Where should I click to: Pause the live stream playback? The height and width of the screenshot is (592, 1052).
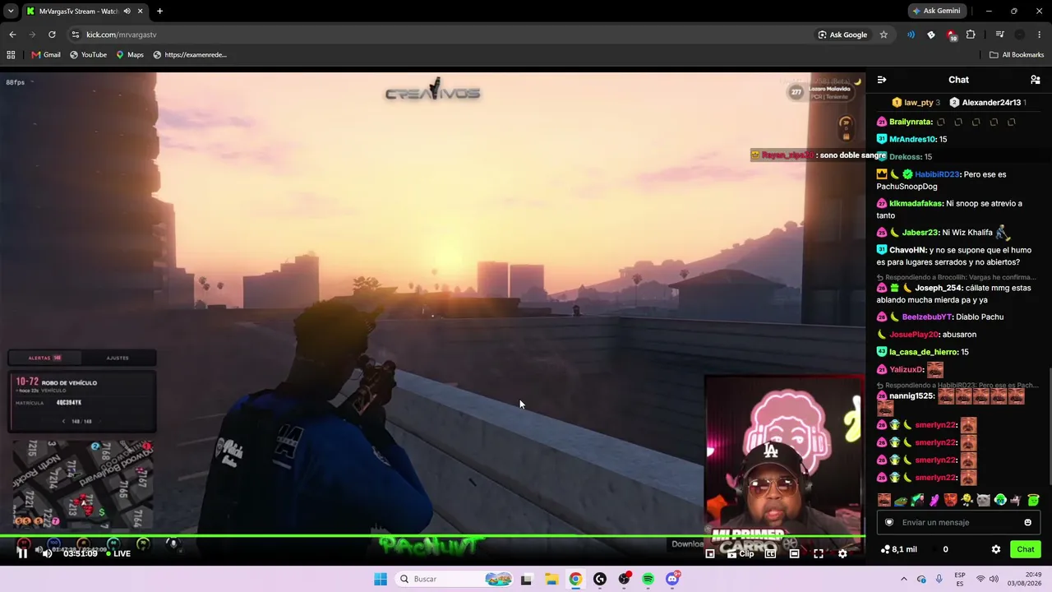pos(22,553)
